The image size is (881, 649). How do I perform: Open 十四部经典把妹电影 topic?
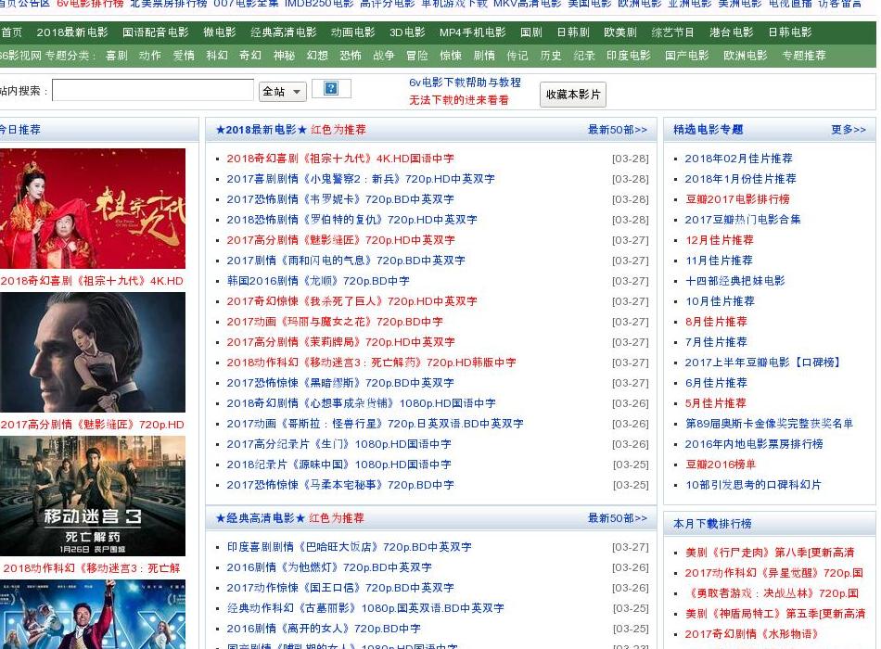(x=734, y=280)
